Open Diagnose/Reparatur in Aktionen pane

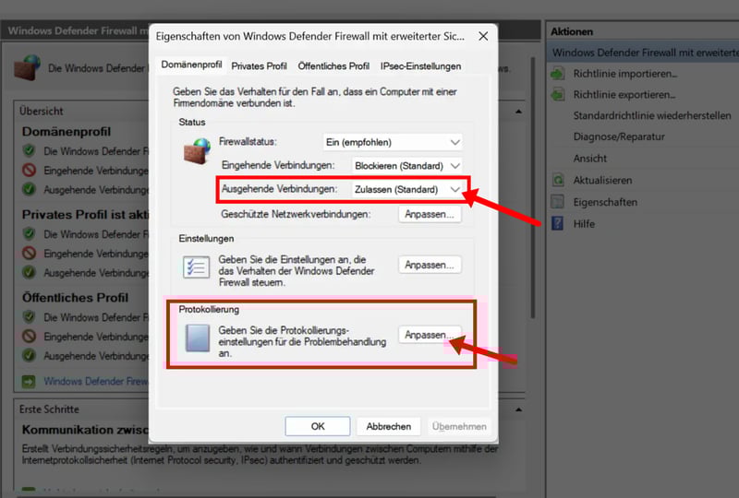tap(619, 136)
